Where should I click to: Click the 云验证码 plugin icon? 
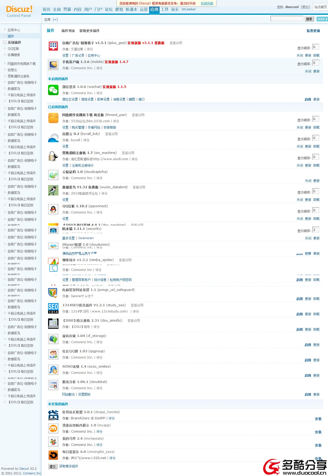point(53,175)
